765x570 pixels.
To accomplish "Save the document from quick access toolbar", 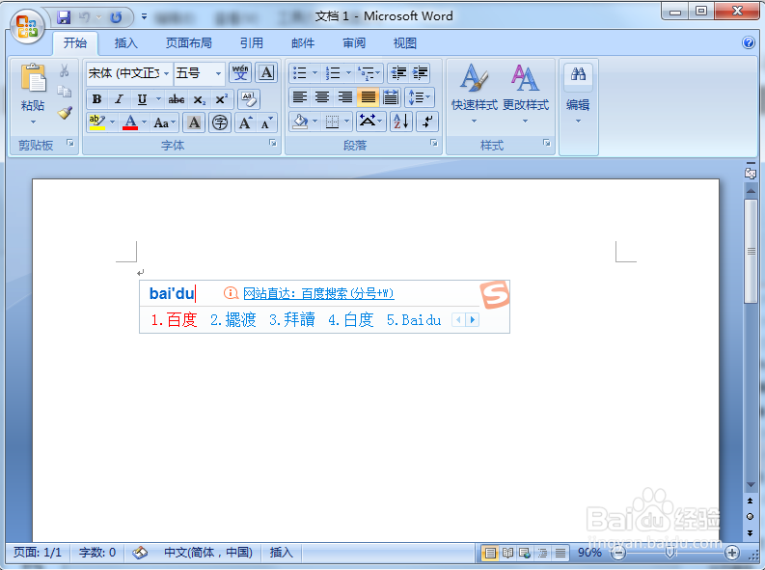I will [64, 17].
